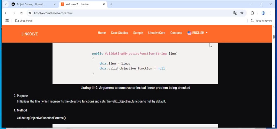Click 'this.line = line;' code line
The image size is (277, 129).
coord(115,63)
